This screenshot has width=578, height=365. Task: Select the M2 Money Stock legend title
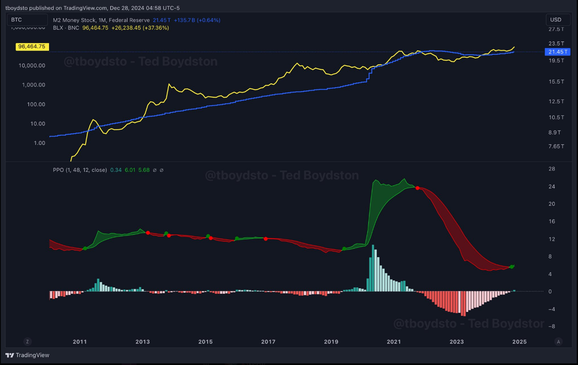pyautogui.click(x=101, y=20)
